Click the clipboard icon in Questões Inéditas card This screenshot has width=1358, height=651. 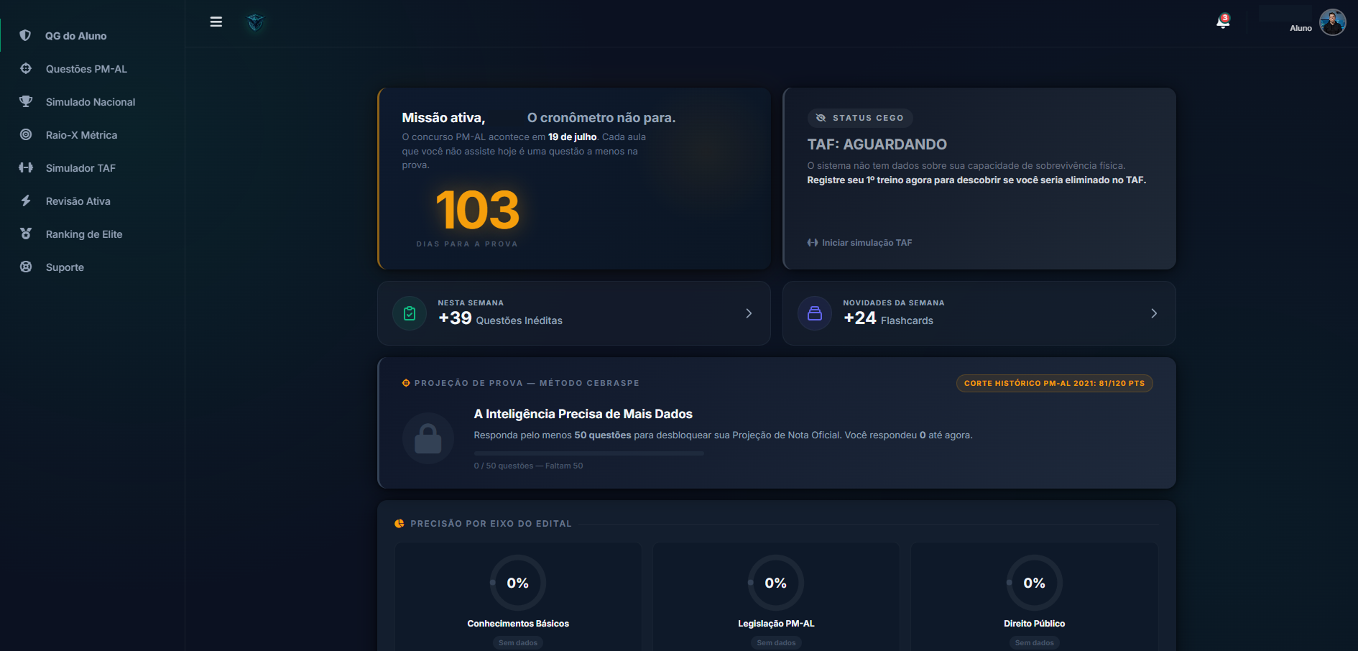(x=410, y=313)
